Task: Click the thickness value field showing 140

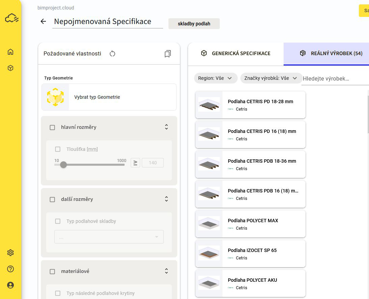Action: point(153,163)
